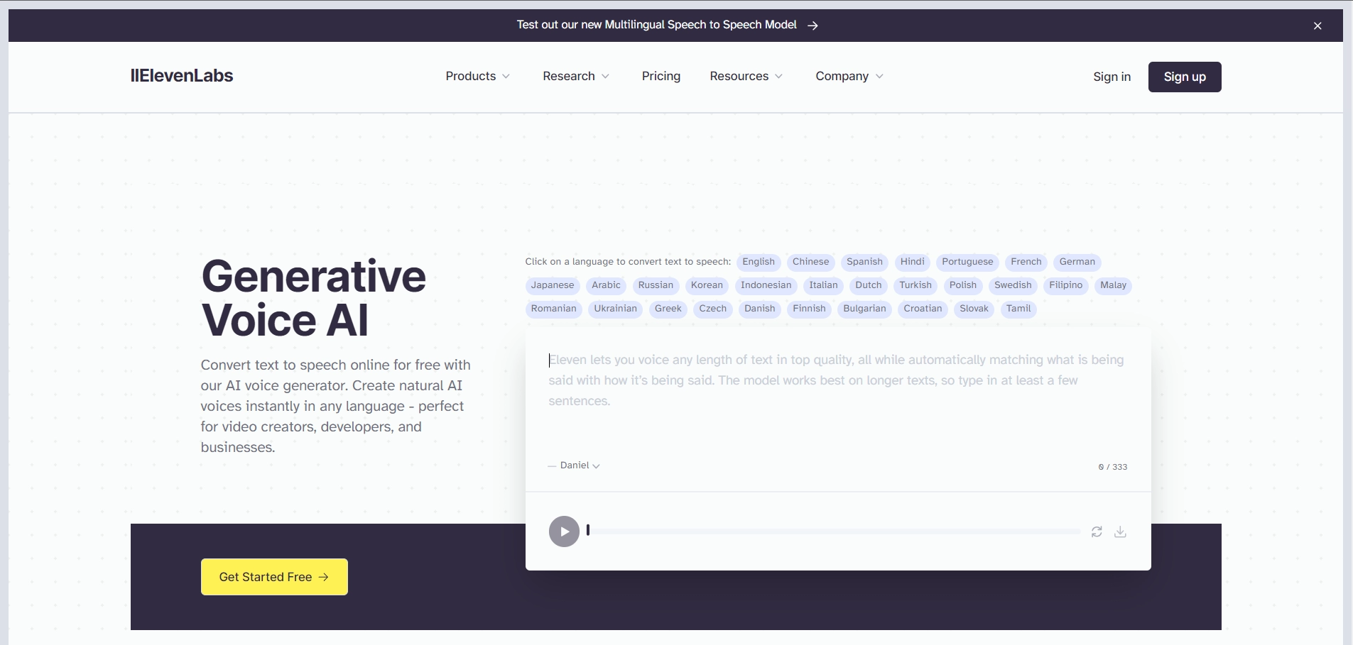The width and height of the screenshot is (1353, 645).
Task: Select the Tamil language option
Action: tap(1018, 309)
